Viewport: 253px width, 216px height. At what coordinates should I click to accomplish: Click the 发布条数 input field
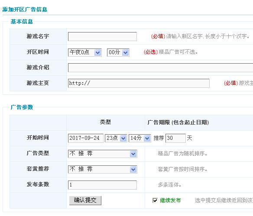click(102, 185)
